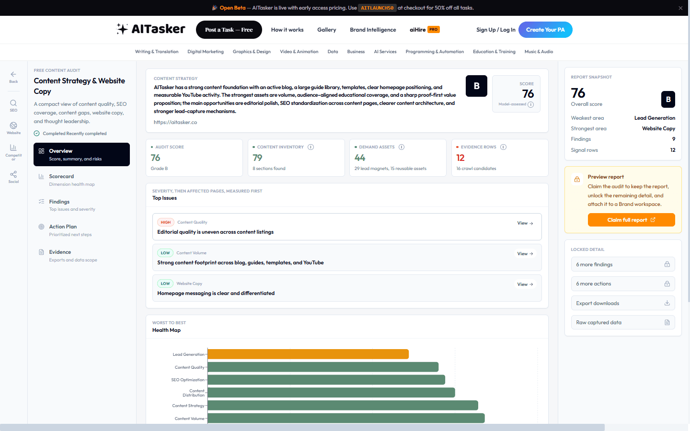This screenshot has height=431, width=690.
Task: Open How it works page
Action: pyautogui.click(x=287, y=30)
